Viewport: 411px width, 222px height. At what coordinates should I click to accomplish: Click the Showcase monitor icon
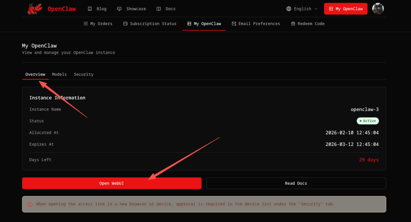119,9
